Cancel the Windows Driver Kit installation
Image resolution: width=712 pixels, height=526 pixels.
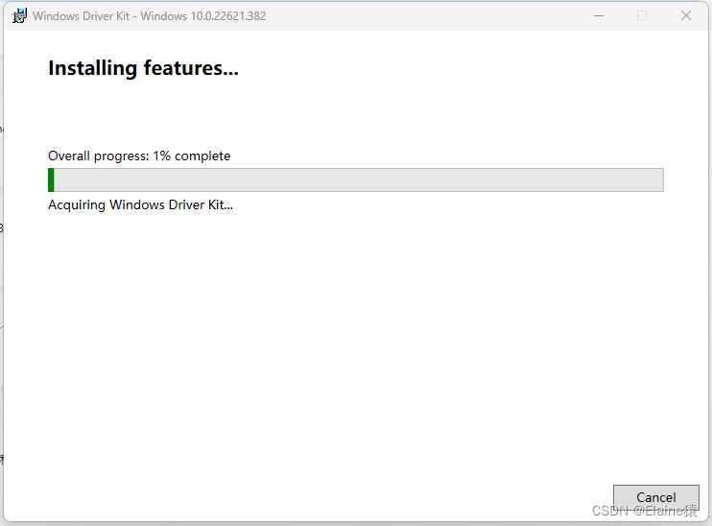[x=655, y=497]
